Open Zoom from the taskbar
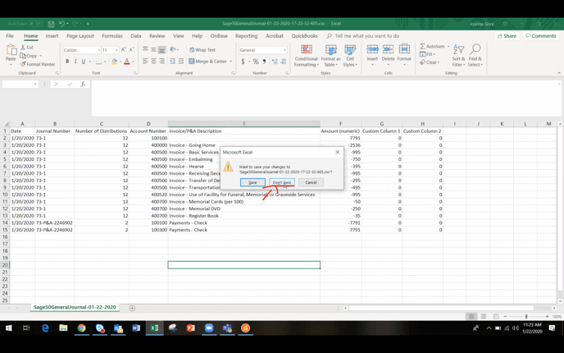The image size is (564, 353). (x=209, y=328)
